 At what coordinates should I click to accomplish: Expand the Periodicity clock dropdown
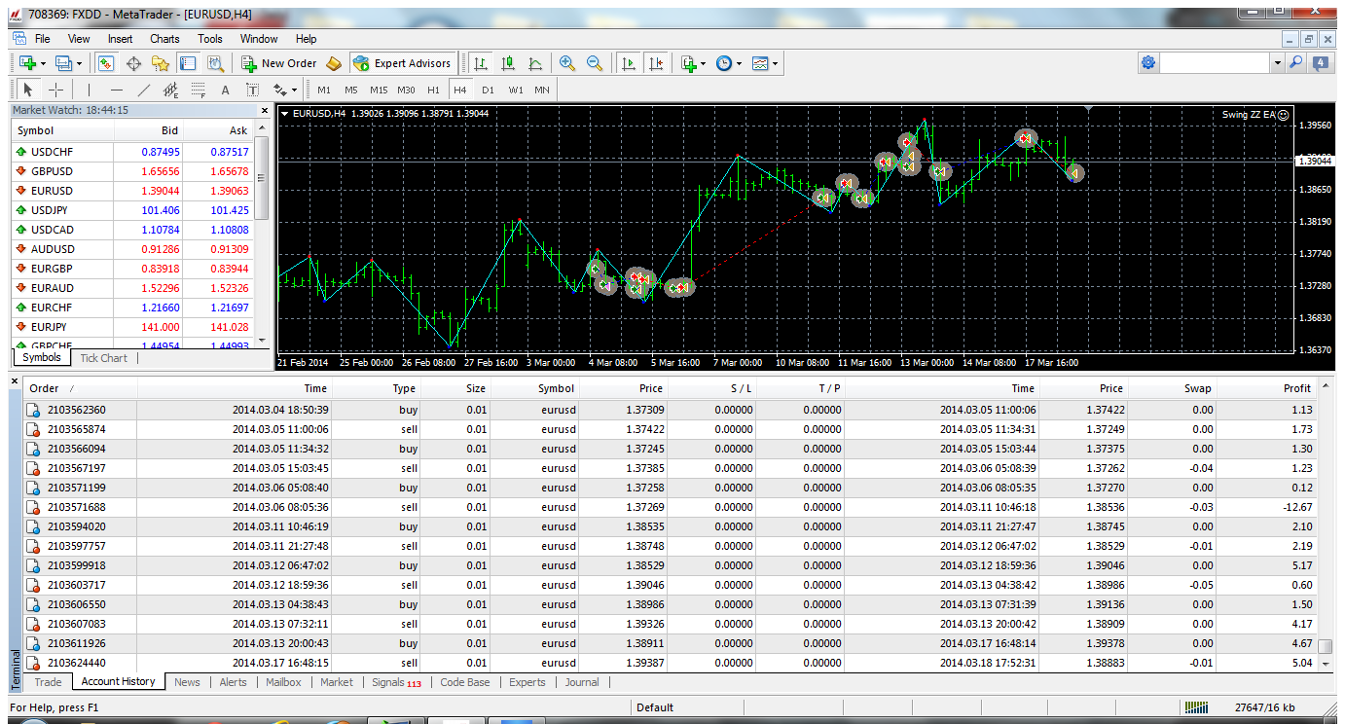click(739, 63)
